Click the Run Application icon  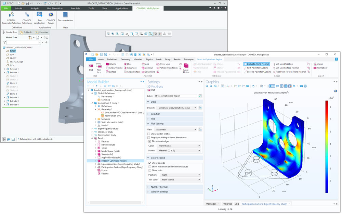point(40,15)
